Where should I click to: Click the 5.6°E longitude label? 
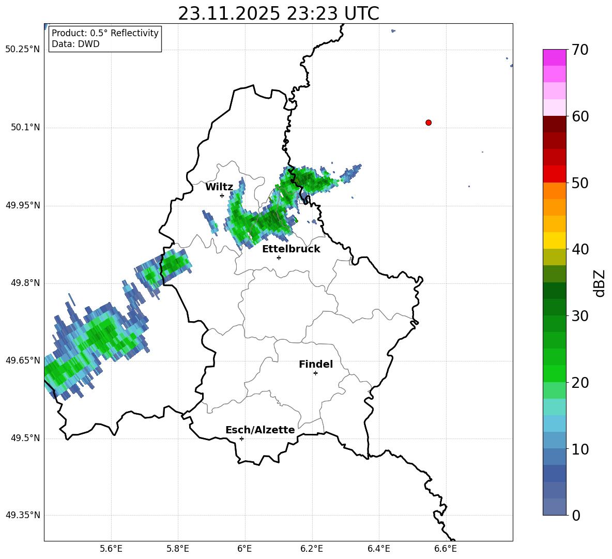(x=111, y=549)
